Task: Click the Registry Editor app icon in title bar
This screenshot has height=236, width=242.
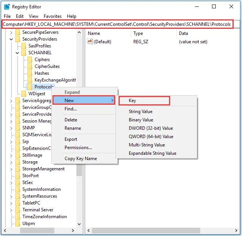Action: [7, 7]
